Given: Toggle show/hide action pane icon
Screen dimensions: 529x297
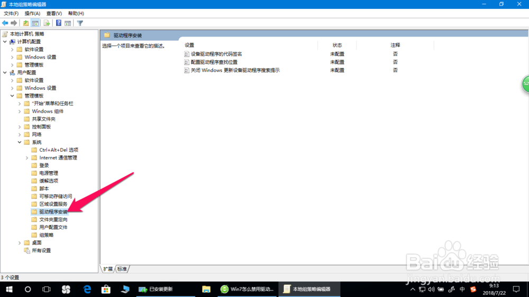Looking at the screenshot, I should pyautogui.click(x=68, y=23).
